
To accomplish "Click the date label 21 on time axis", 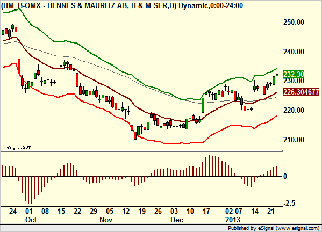I will 270,211.
